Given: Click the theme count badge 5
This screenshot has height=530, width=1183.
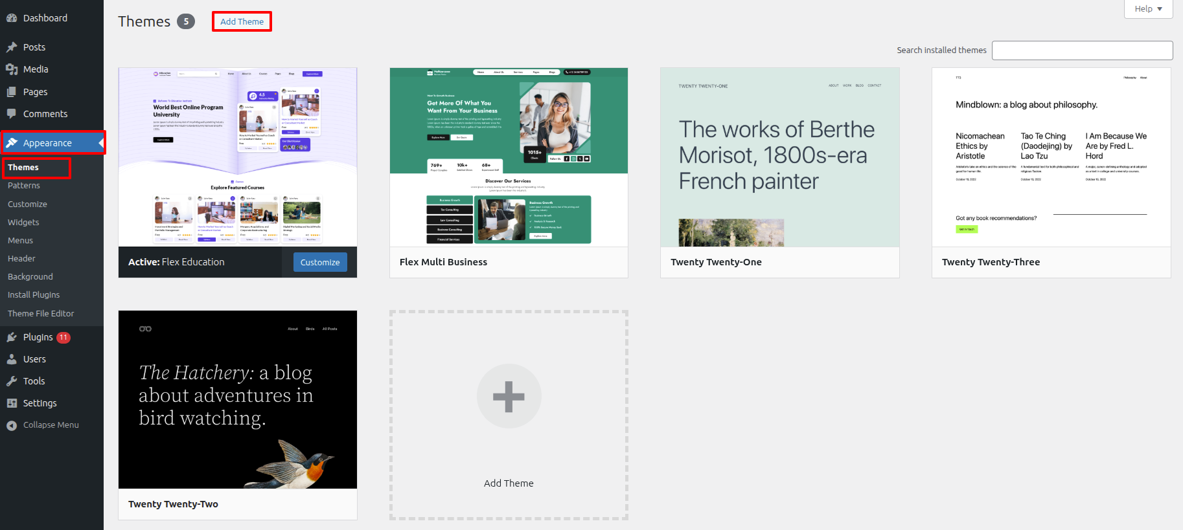Looking at the screenshot, I should (x=186, y=21).
